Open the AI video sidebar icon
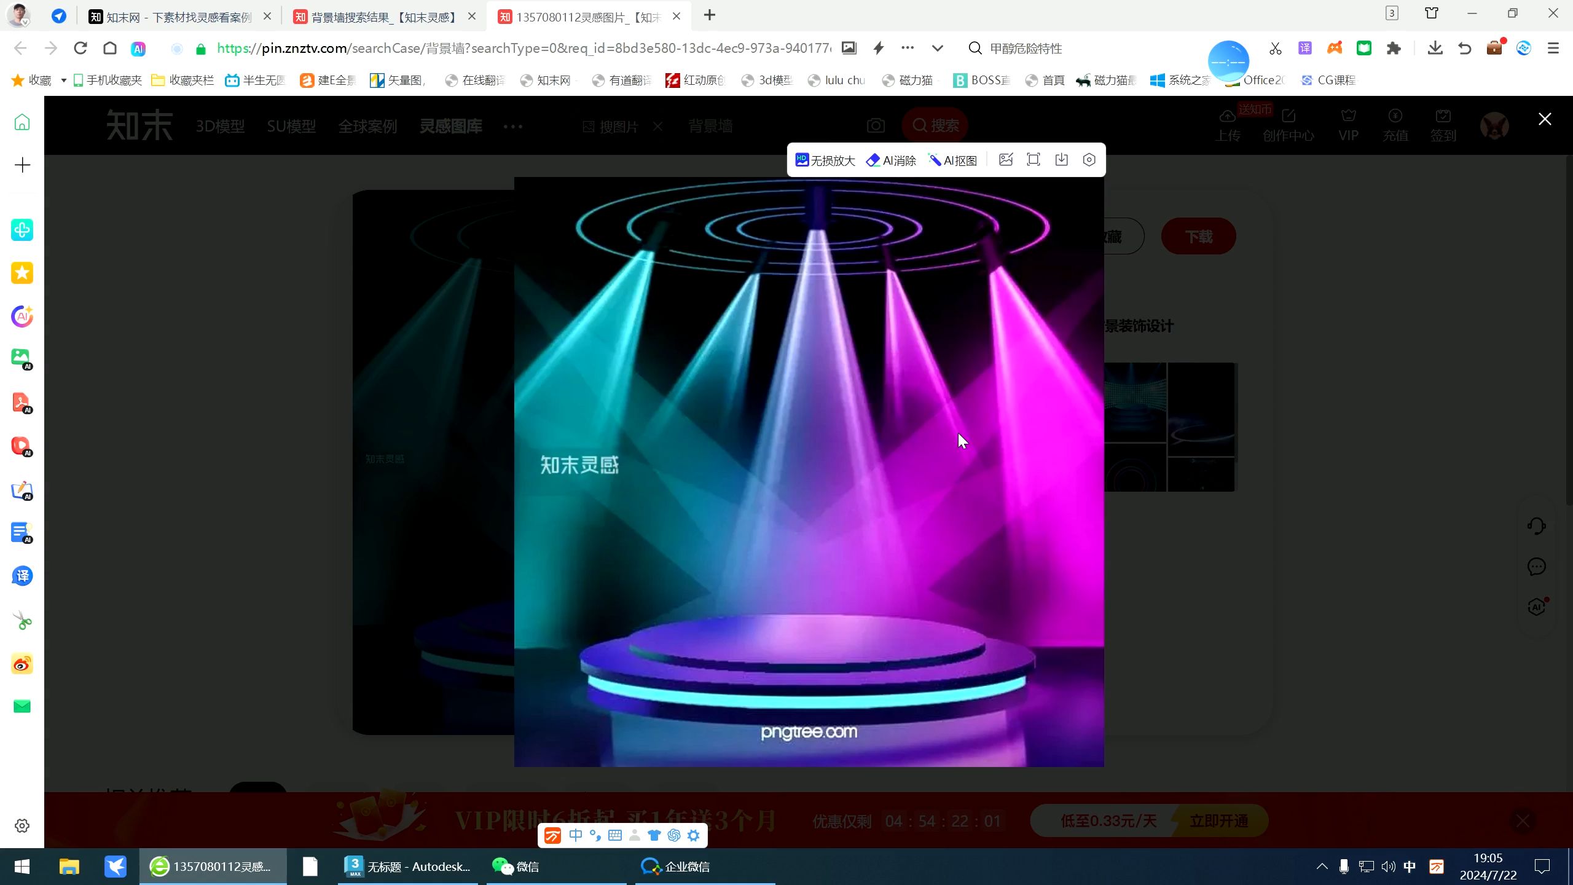Screen dimensions: 1573x885 point(22,446)
